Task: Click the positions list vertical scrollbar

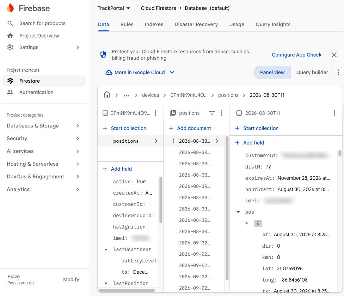Action: point(227,208)
